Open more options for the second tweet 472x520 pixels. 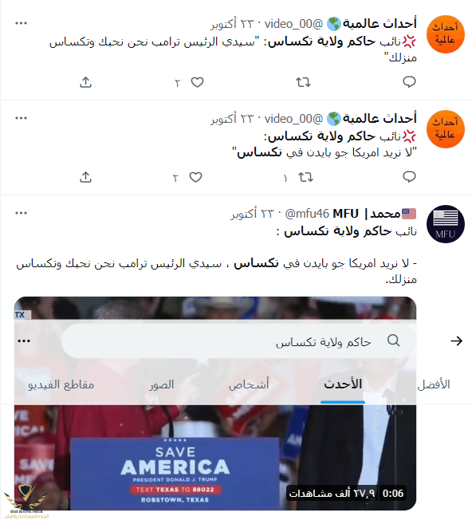(22, 118)
